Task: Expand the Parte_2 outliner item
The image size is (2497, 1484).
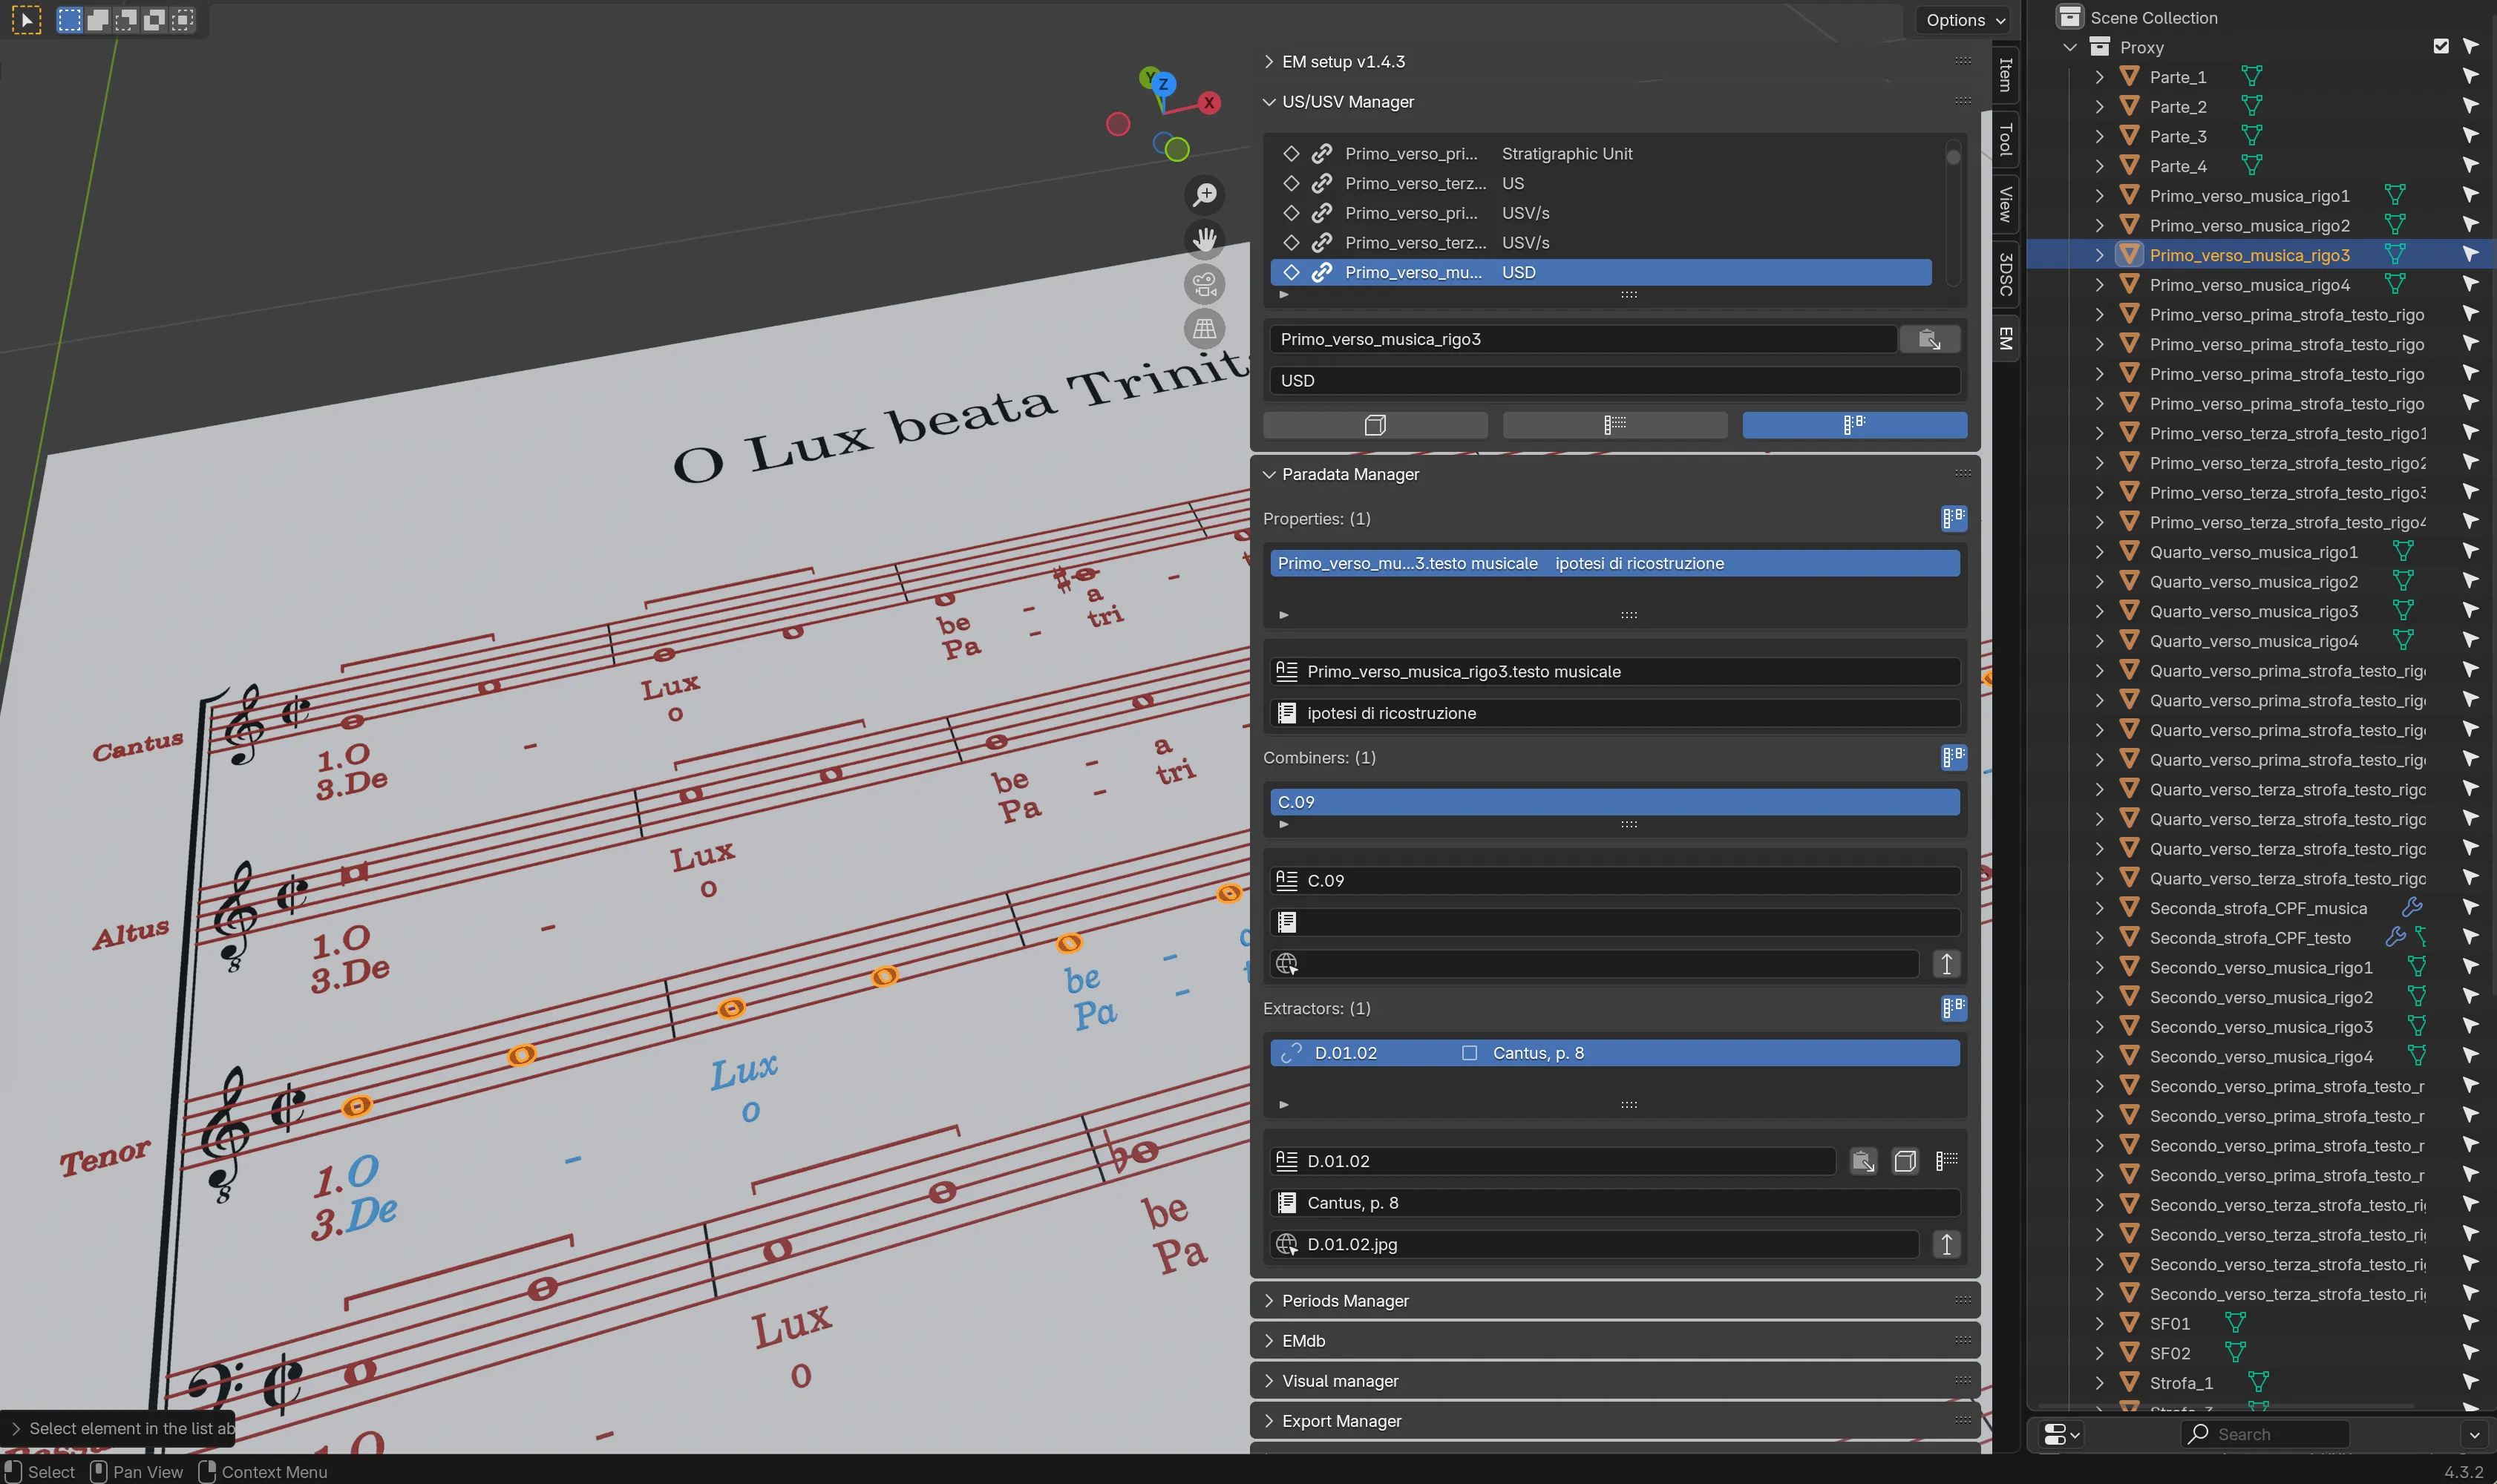Action: pos(2099,106)
